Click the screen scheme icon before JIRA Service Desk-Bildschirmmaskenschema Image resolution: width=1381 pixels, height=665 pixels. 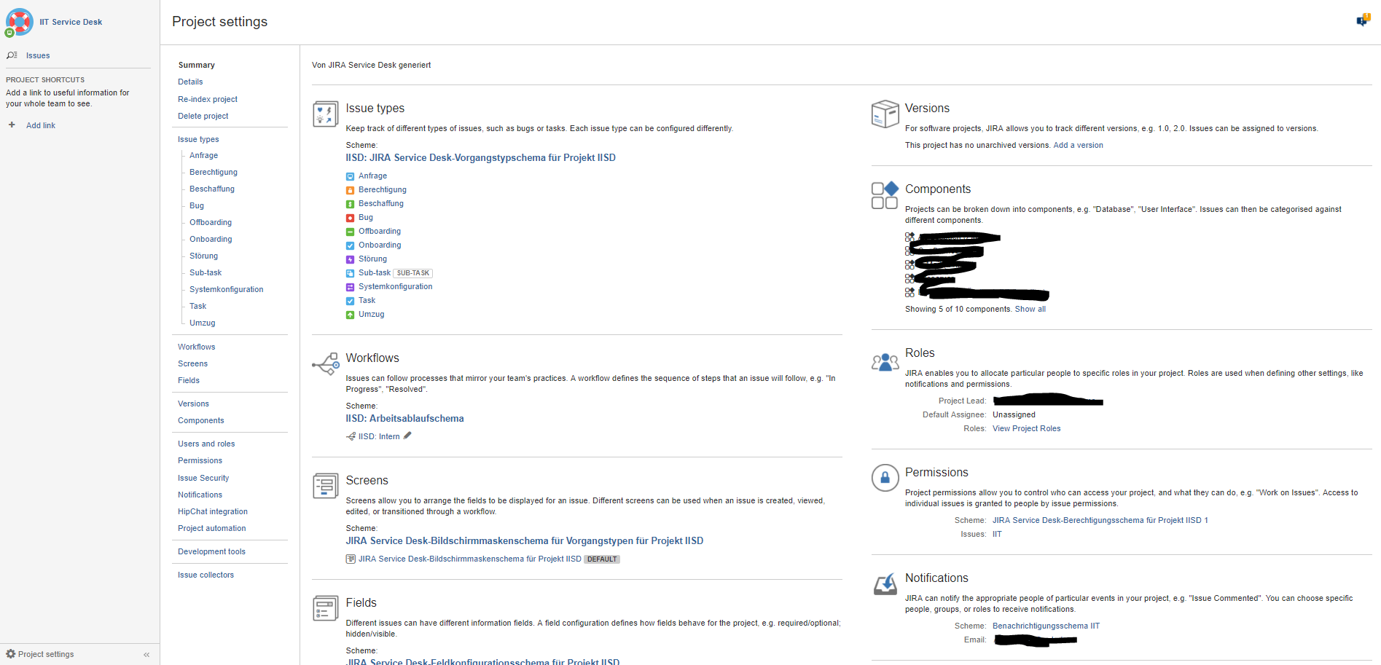tap(351, 559)
